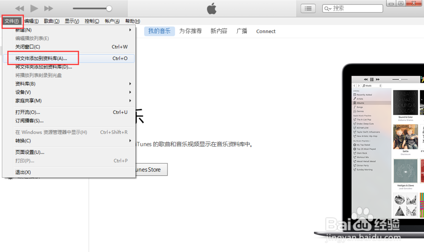The width and height of the screenshot is (424, 252).
Task: Choose 关闭窗口(C) from the menu
Action: 69,47
